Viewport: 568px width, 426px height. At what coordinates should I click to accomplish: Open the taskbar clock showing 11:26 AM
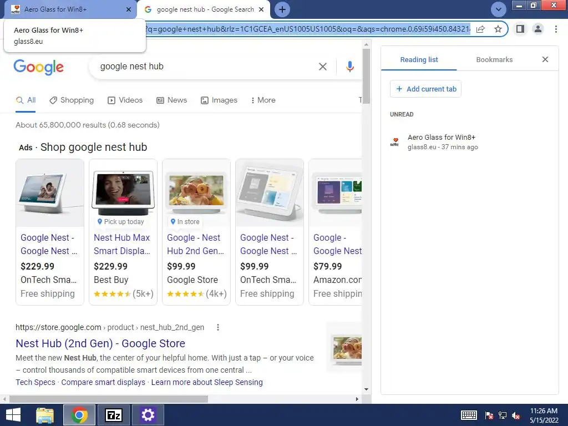(x=544, y=415)
